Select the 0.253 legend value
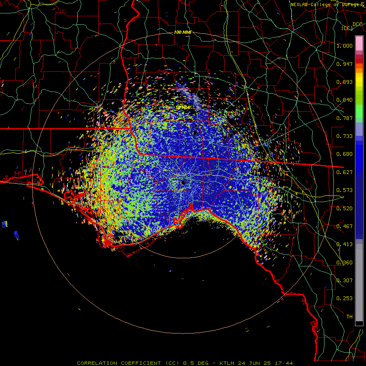 point(344,298)
